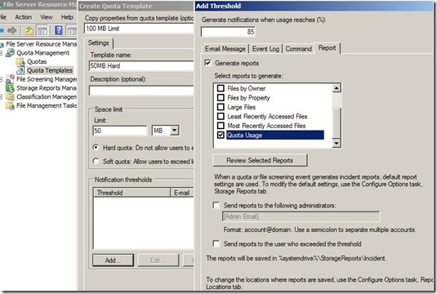Select the Settings tab in Create Quota Template

pos(98,43)
